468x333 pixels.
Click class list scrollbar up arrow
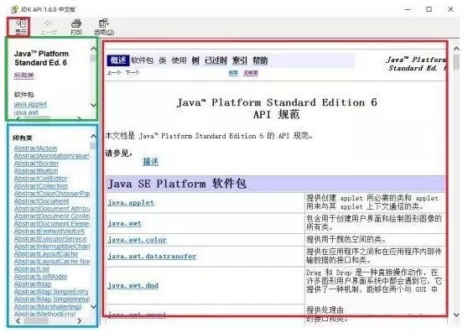(93, 136)
